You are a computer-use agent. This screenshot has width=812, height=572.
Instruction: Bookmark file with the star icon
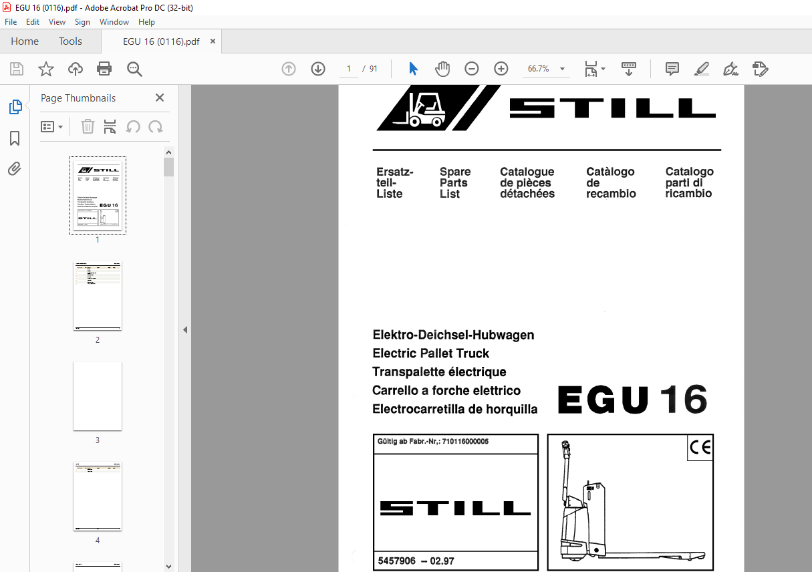(46, 69)
